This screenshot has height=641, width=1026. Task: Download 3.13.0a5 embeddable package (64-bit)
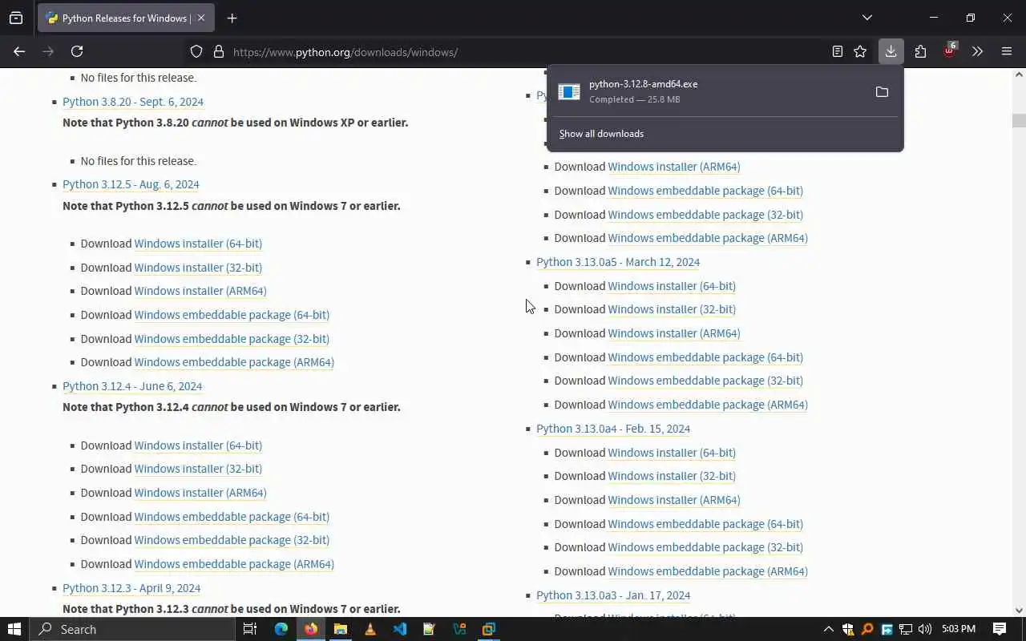pyautogui.click(x=705, y=357)
